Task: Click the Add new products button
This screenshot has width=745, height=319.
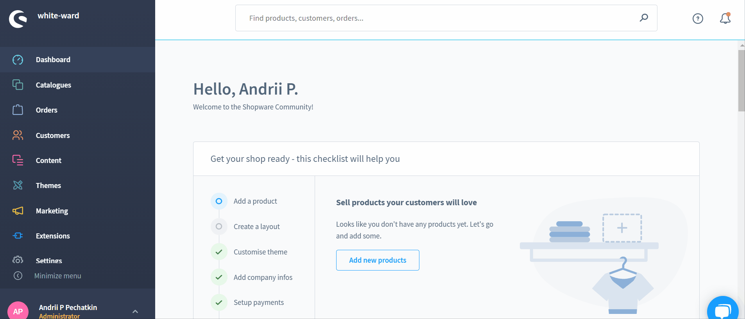Action: [x=378, y=260]
